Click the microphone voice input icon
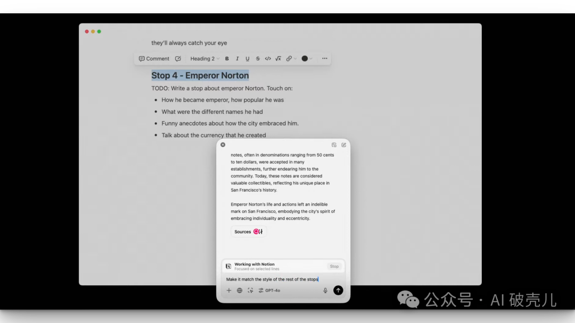This screenshot has width=575, height=323. pos(325,291)
